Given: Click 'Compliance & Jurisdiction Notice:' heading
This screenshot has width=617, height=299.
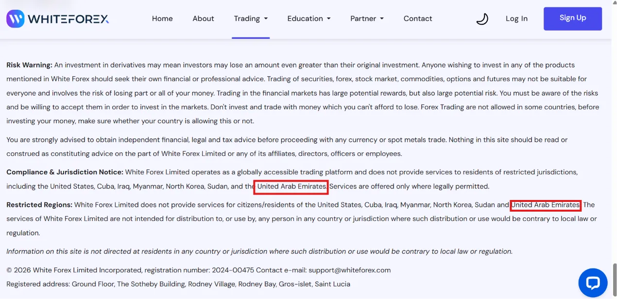Looking at the screenshot, I should [x=65, y=172].
